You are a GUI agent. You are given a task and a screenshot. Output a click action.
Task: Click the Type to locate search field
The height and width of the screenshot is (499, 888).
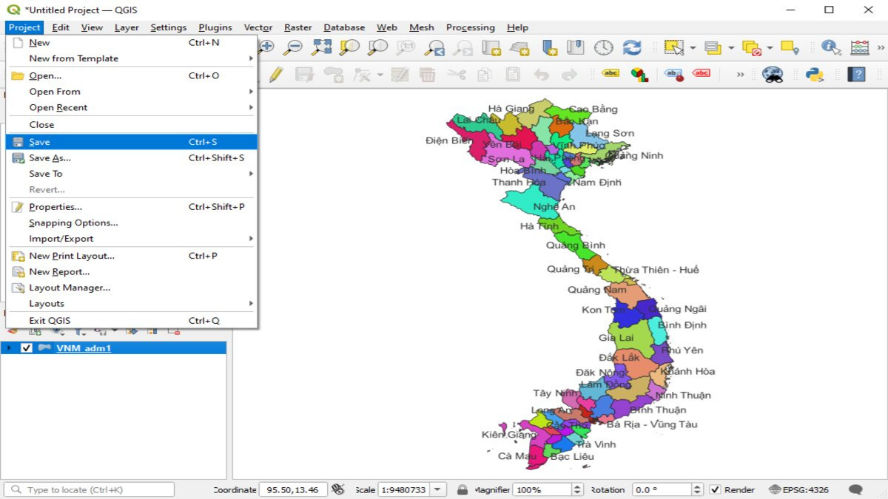89,489
